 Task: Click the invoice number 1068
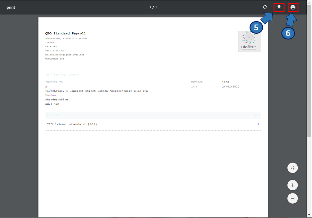(225, 82)
